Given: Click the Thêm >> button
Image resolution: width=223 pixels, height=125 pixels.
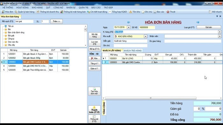Looking at the screenshot, I should 56,21.
